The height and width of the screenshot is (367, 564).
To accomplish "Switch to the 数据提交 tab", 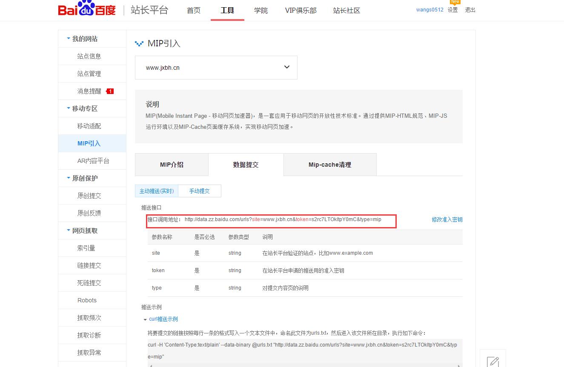I will click(246, 165).
